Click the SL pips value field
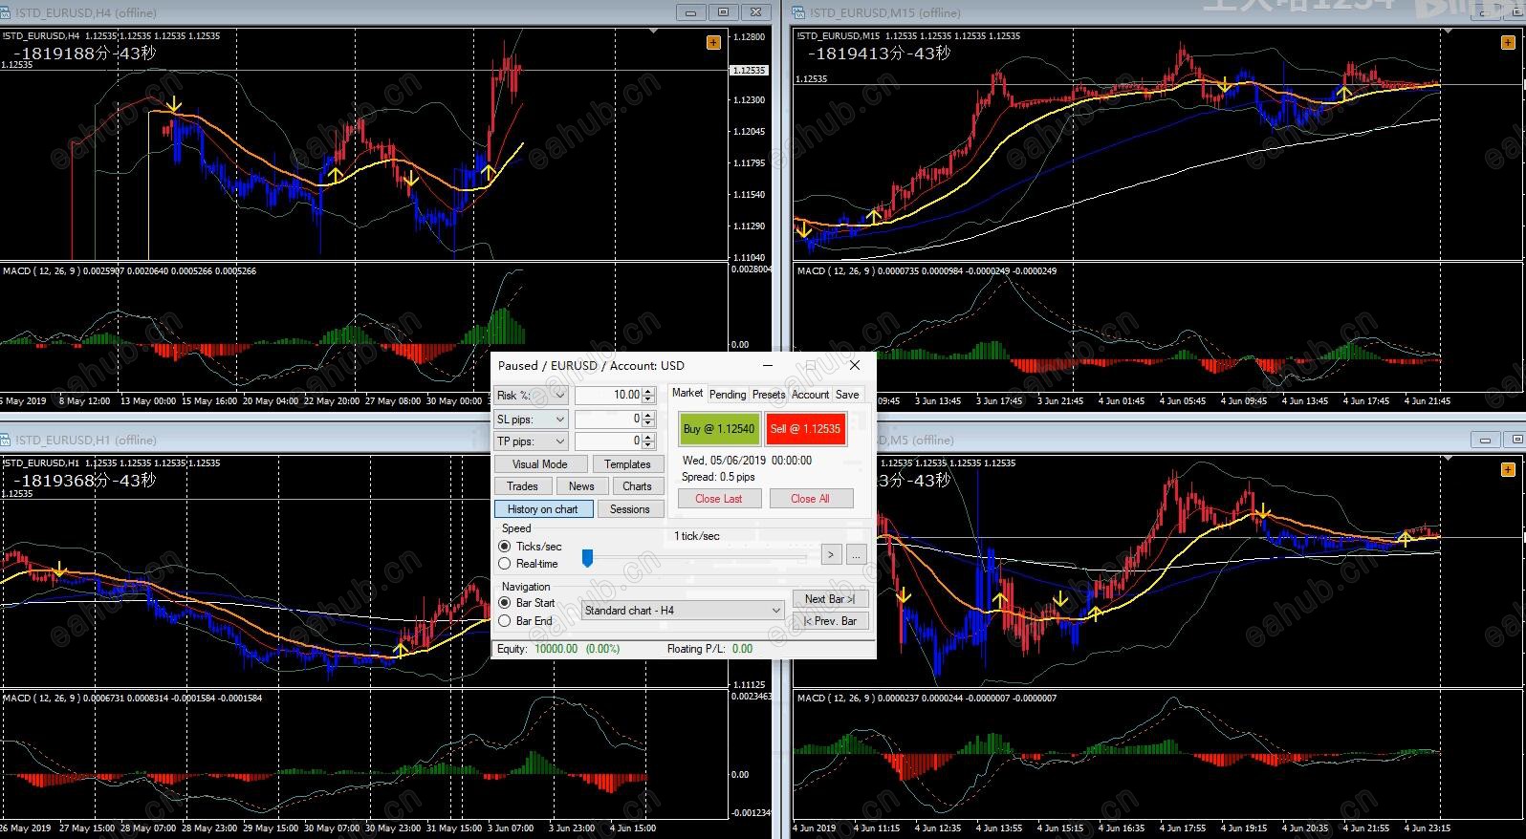The width and height of the screenshot is (1526, 839). 608,419
